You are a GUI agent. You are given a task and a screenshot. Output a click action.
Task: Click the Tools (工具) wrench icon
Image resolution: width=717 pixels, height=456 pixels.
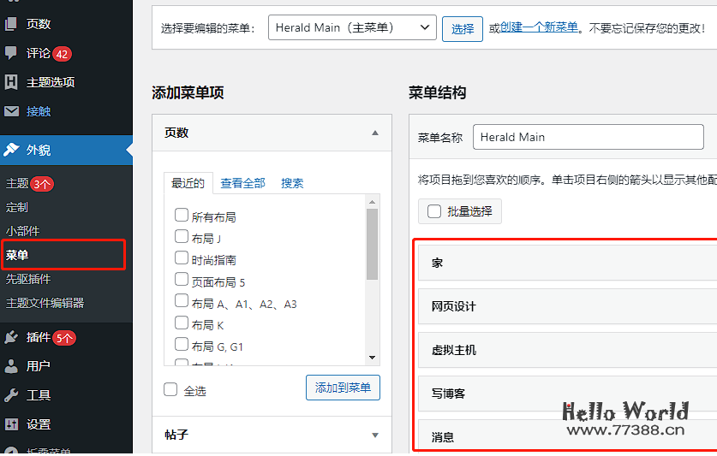(x=11, y=394)
